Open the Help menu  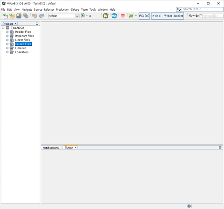coord(113,10)
